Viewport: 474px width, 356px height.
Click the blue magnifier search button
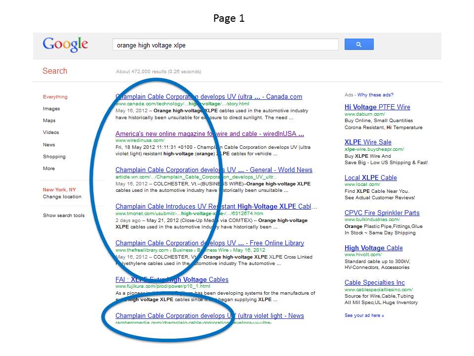359,44
